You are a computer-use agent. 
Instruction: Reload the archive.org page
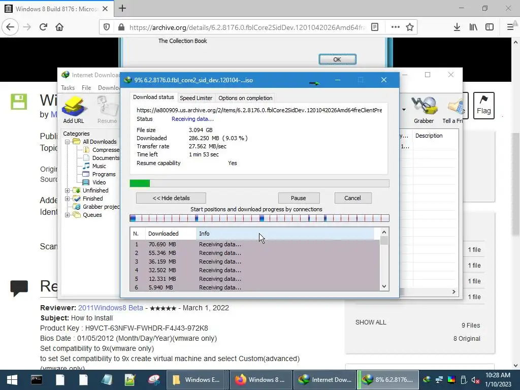coord(43,27)
